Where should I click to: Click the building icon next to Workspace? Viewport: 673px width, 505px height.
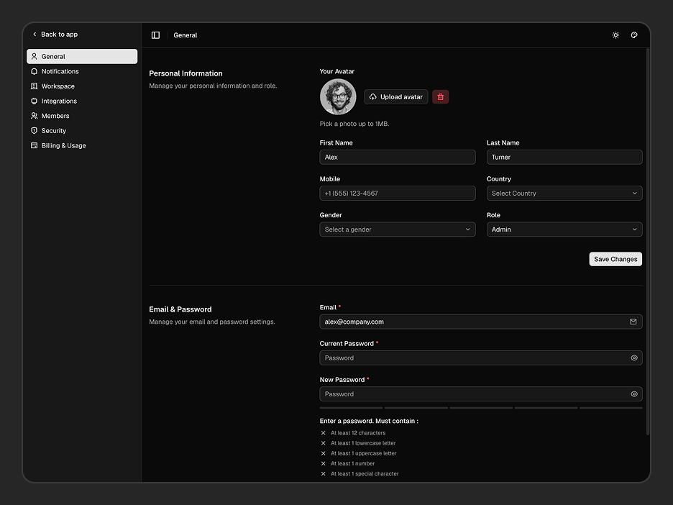click(35, 86)
